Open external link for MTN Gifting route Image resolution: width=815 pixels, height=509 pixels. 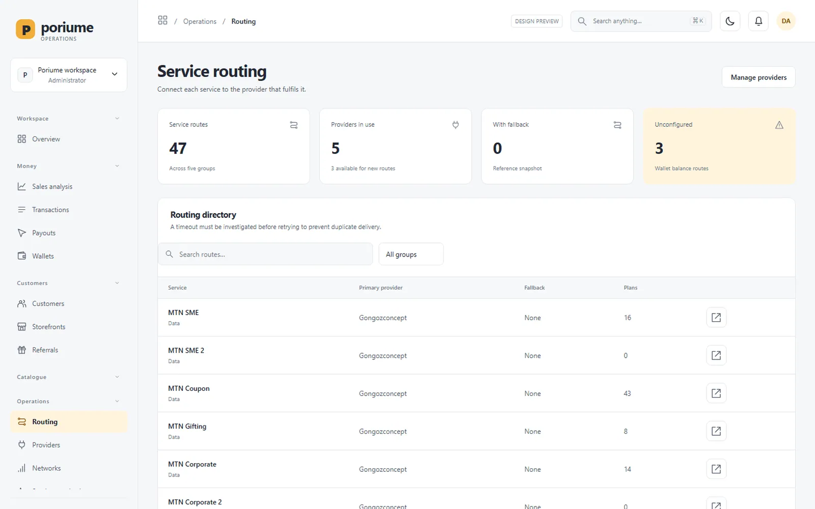click(x=716, y=431)
